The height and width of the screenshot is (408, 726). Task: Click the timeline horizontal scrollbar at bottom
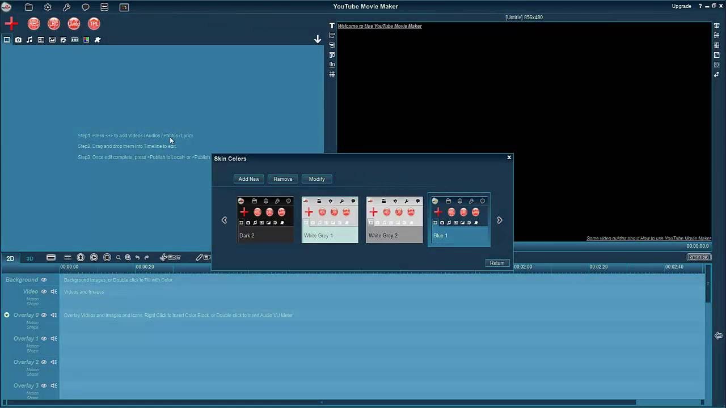tap(322, 402)
